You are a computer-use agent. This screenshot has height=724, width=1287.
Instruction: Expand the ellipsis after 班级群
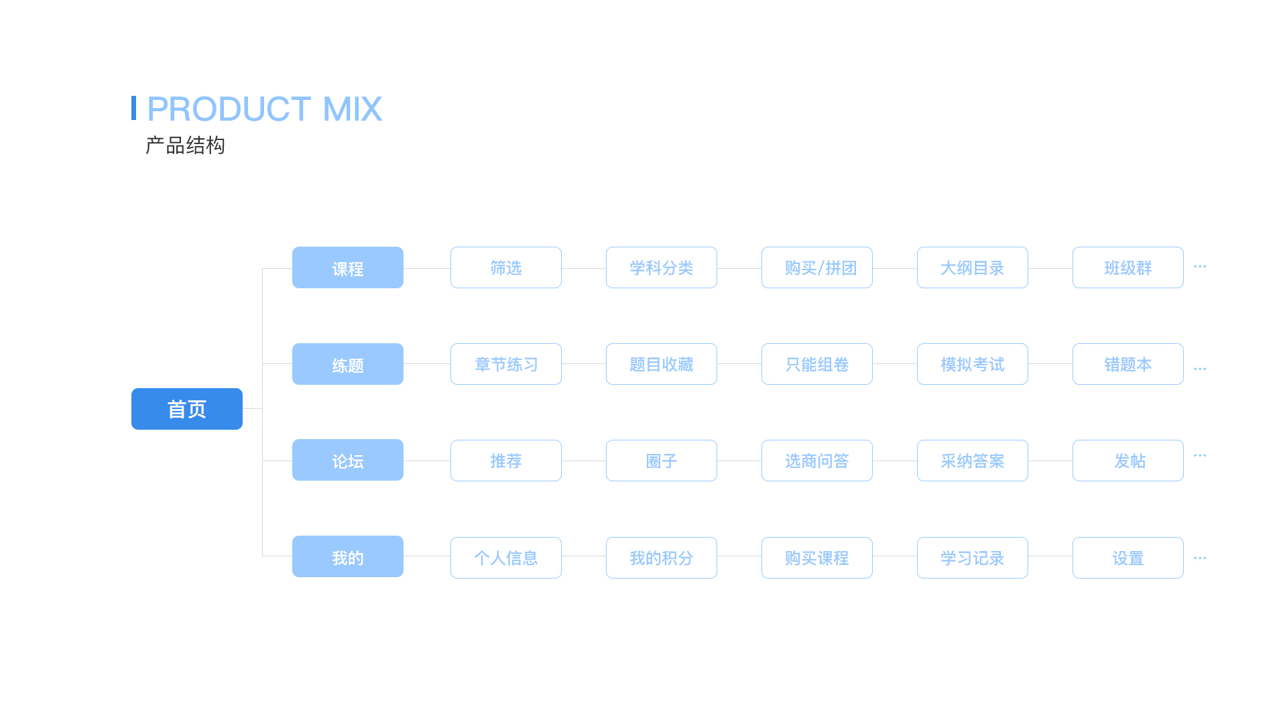click(1200, 266)
